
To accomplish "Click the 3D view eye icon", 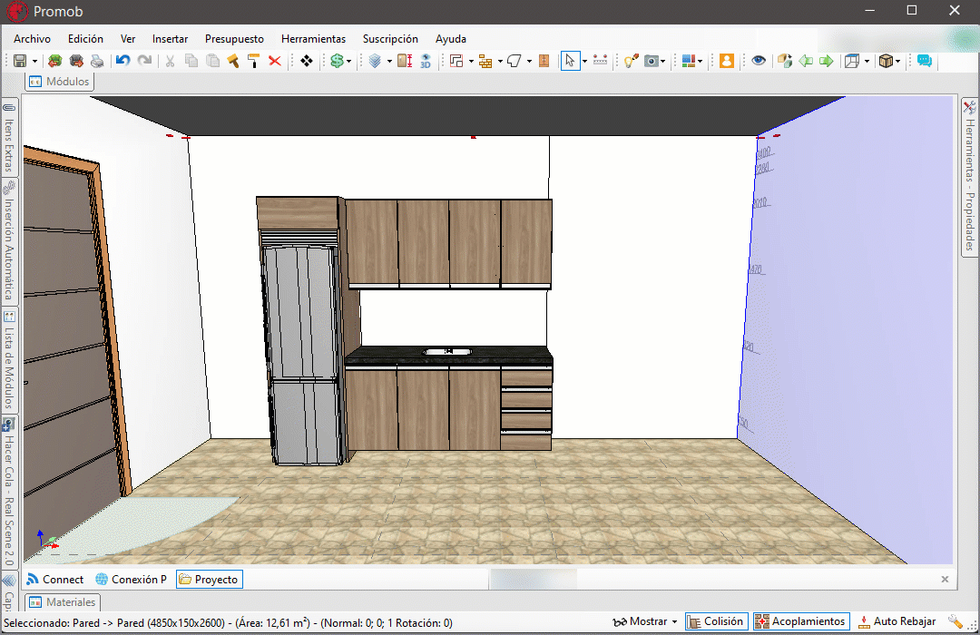I will pyautogui.click(x=426, y=61).
